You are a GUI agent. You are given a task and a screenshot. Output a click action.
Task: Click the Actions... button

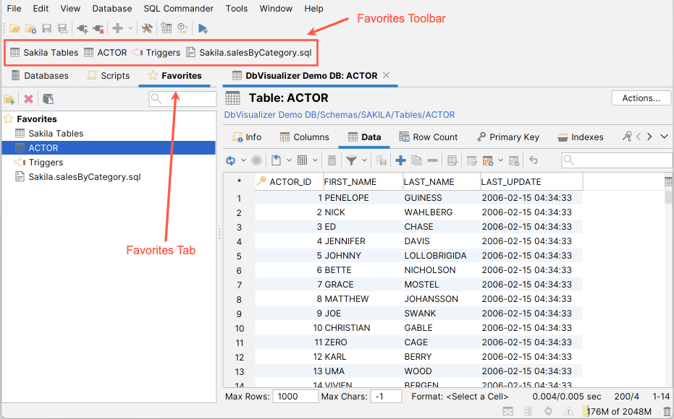pos(641,98)
